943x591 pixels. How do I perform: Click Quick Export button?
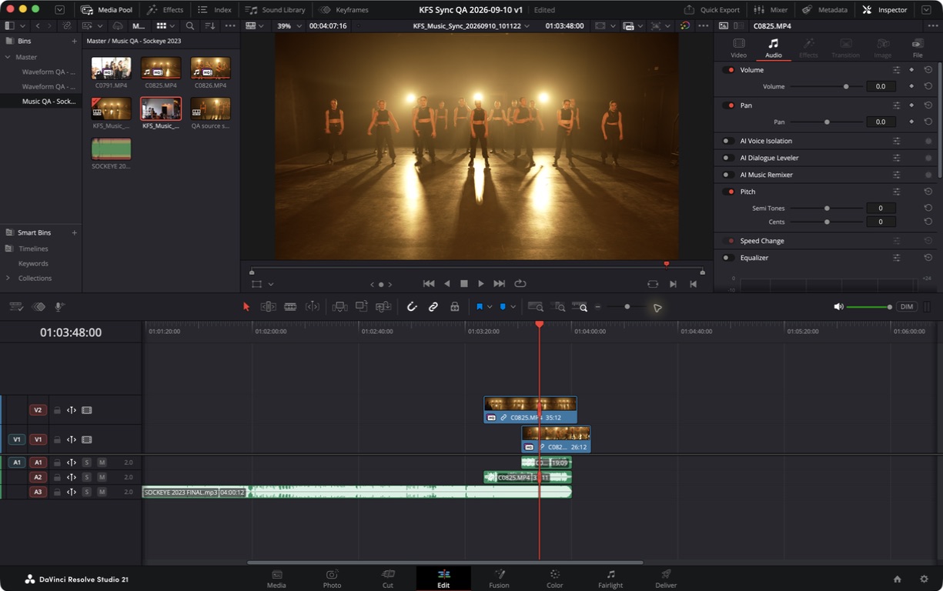[x=712, y=10]
